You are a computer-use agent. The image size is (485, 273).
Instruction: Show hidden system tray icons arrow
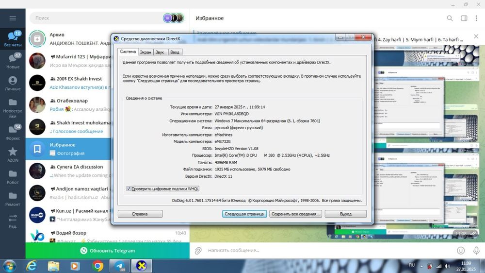coord(421,266)
